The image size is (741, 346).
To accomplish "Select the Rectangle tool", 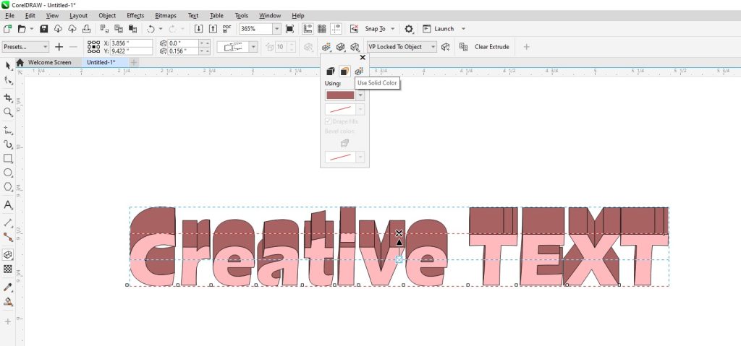I will (8, 158).
